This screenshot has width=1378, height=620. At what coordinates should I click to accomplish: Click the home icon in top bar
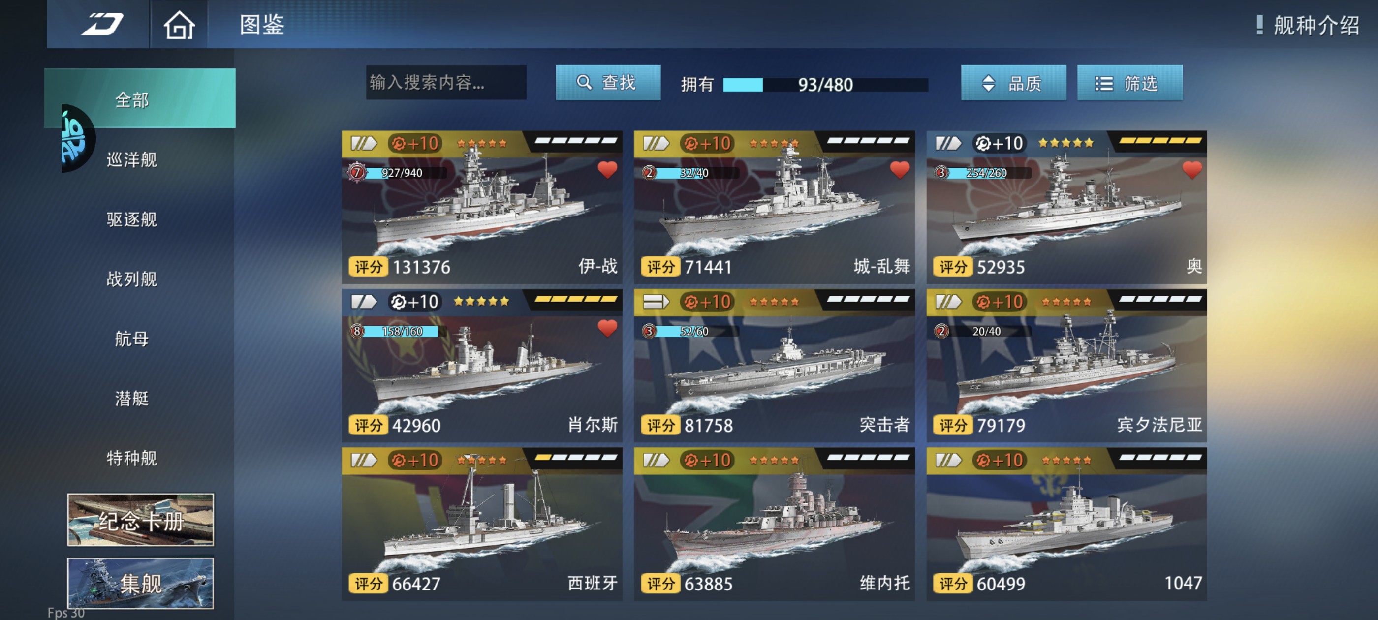179,25
